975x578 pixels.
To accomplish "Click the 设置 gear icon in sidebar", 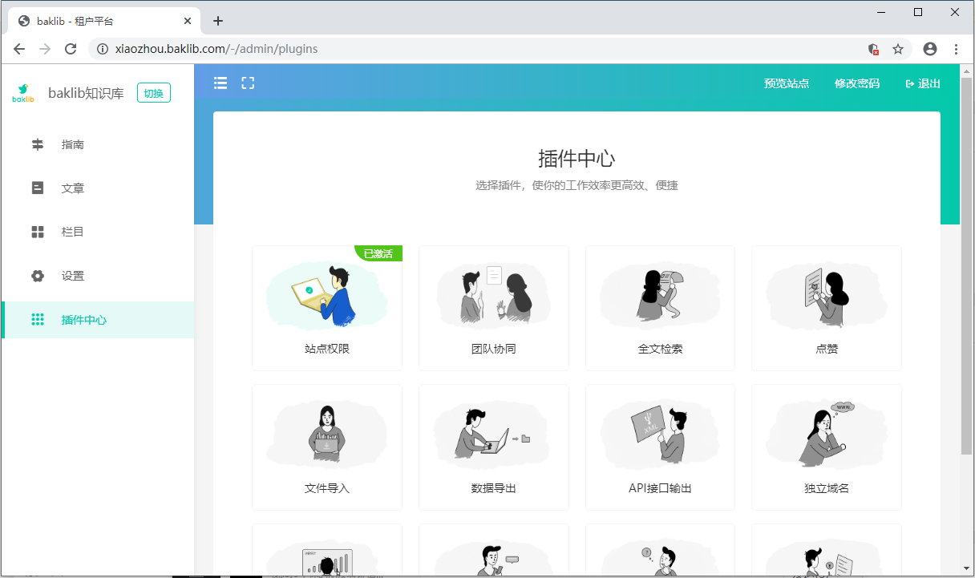I will pyautogui.click(x=38, y=276).
